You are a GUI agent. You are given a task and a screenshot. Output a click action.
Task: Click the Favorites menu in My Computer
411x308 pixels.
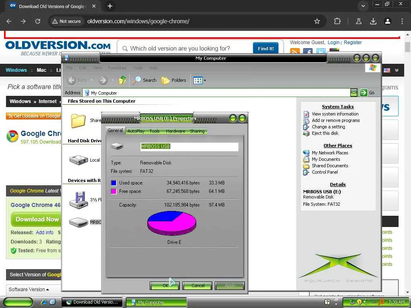(x=117, y=67)
